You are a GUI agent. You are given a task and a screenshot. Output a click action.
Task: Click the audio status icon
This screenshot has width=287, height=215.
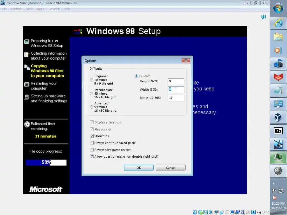pos(211,212)
